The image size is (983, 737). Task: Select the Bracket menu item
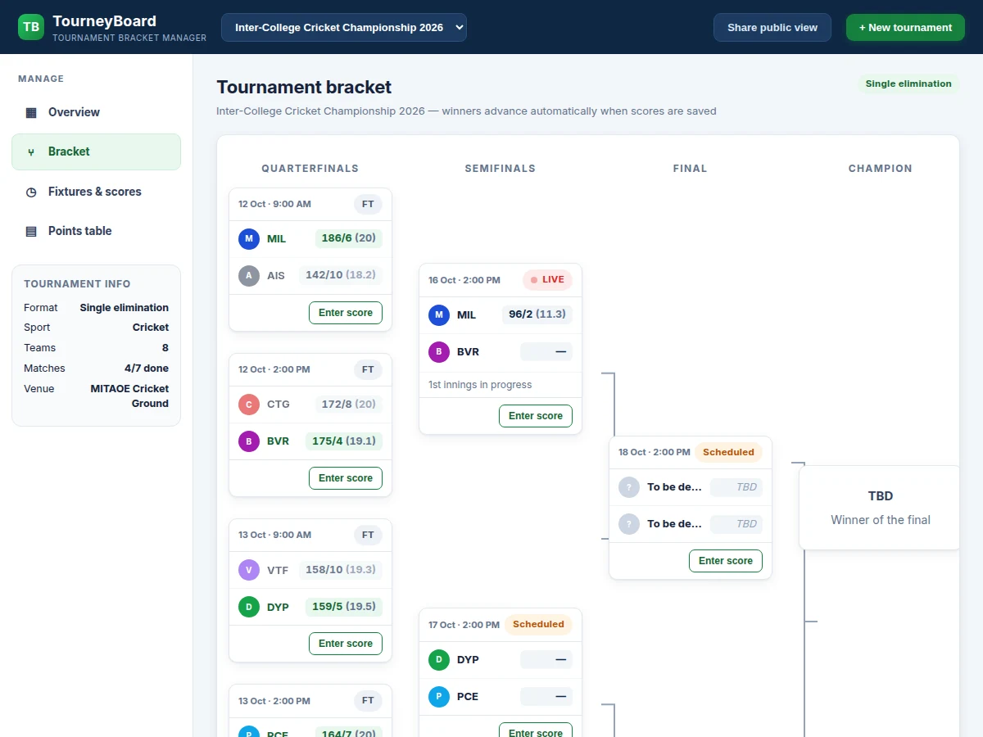pos(96,151)
